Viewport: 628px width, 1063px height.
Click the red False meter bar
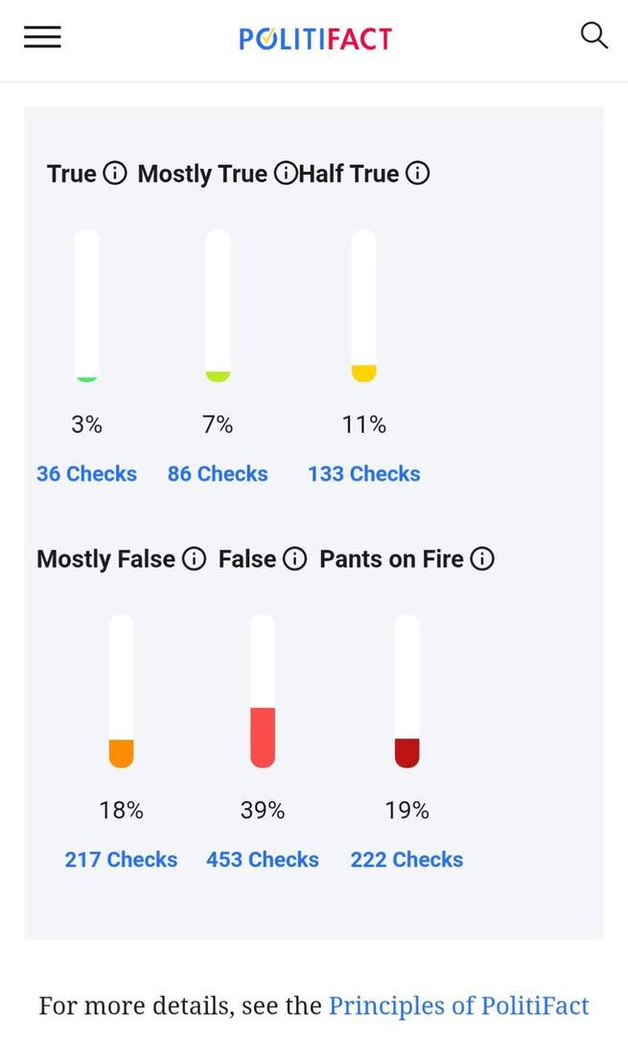[263, 737]
